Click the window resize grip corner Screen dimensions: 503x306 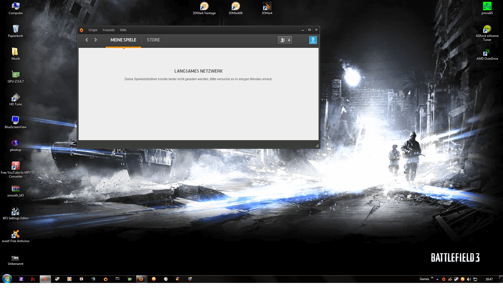click(x=317, y=146)
